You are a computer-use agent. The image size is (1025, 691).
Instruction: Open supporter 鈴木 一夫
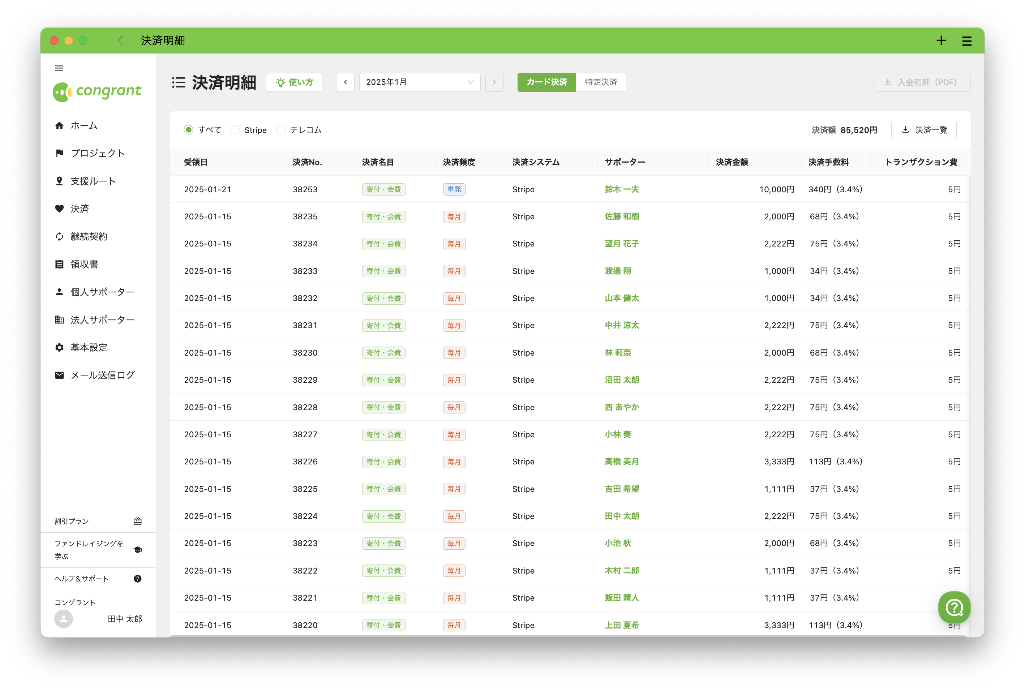point(622,189)
